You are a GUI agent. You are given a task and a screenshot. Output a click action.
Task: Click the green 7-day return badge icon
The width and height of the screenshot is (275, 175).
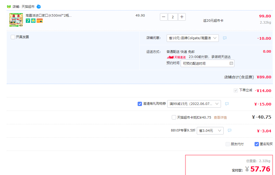tap(28, 21)
